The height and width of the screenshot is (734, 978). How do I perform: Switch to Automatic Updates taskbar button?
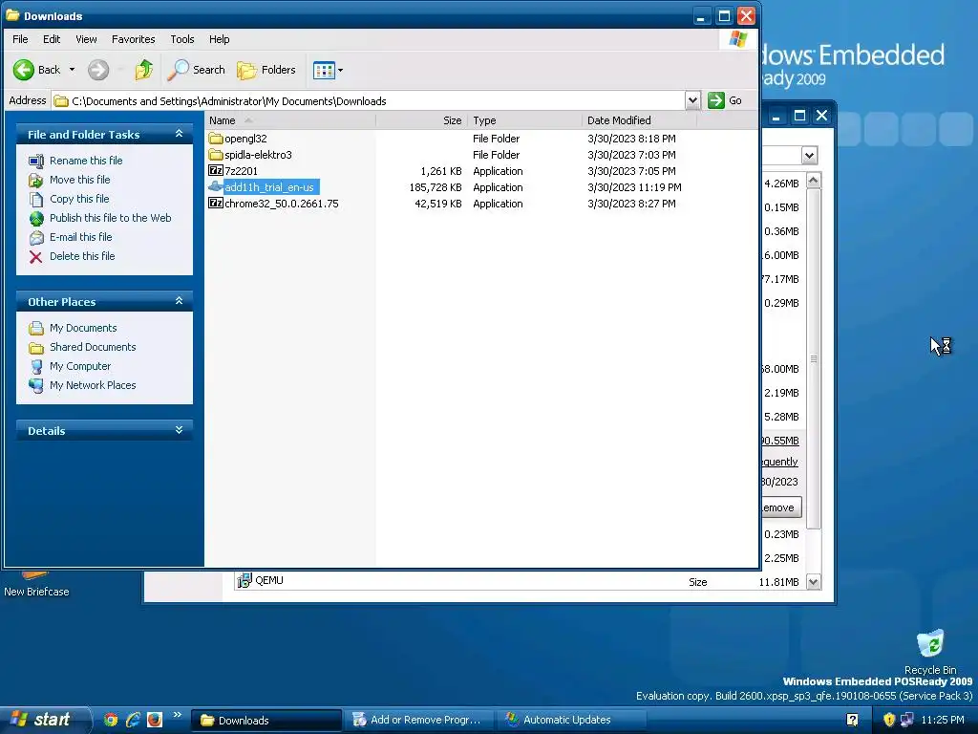(x=571, y=720)
